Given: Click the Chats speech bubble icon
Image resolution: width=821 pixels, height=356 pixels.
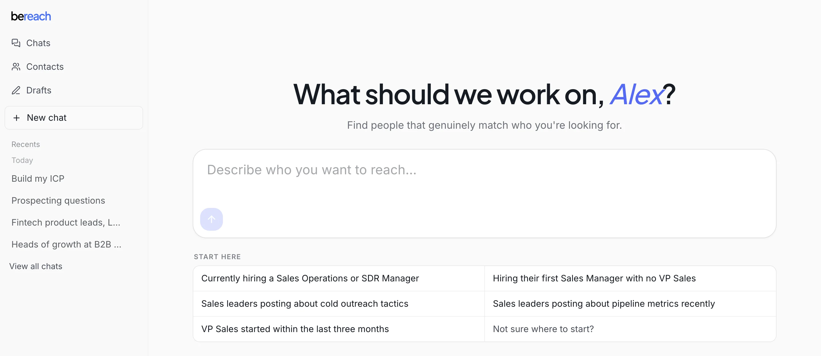Looking at the screenshot, I should [16, 43].
